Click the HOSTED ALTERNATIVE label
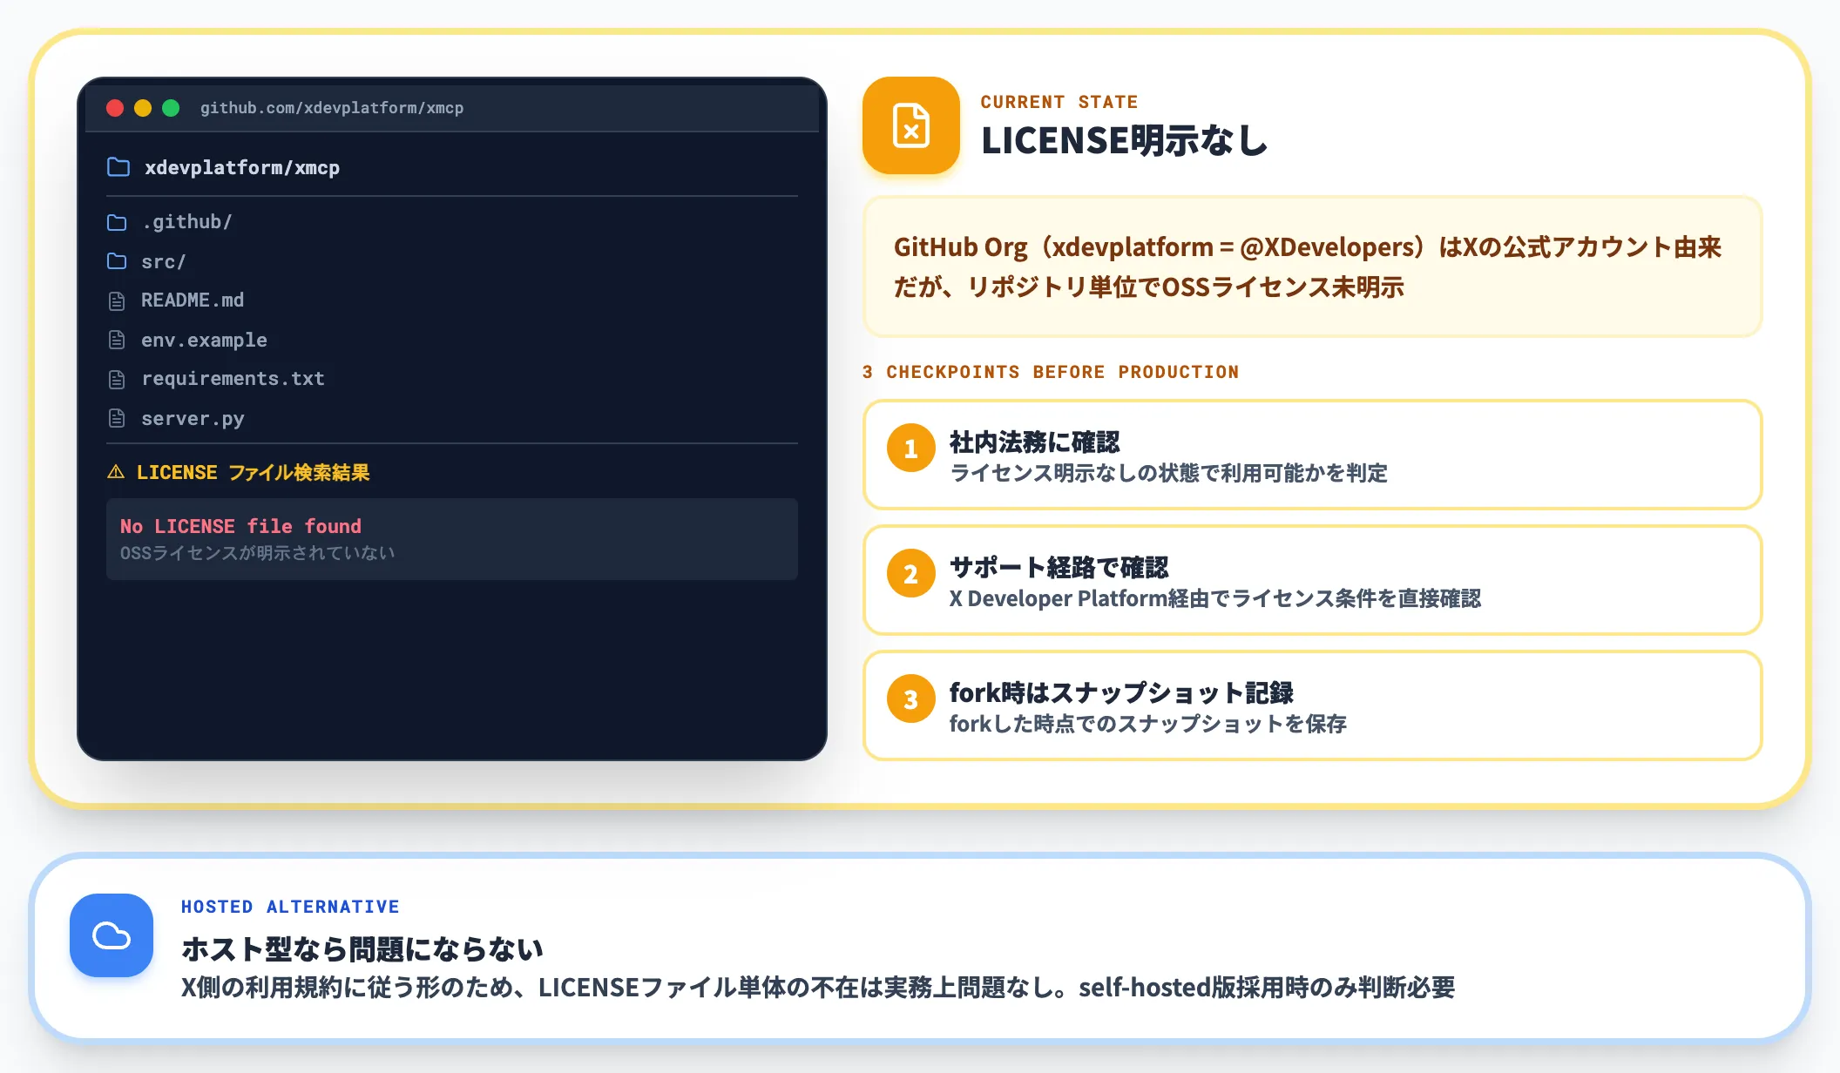1840x1073 pixels. point(290,907)
